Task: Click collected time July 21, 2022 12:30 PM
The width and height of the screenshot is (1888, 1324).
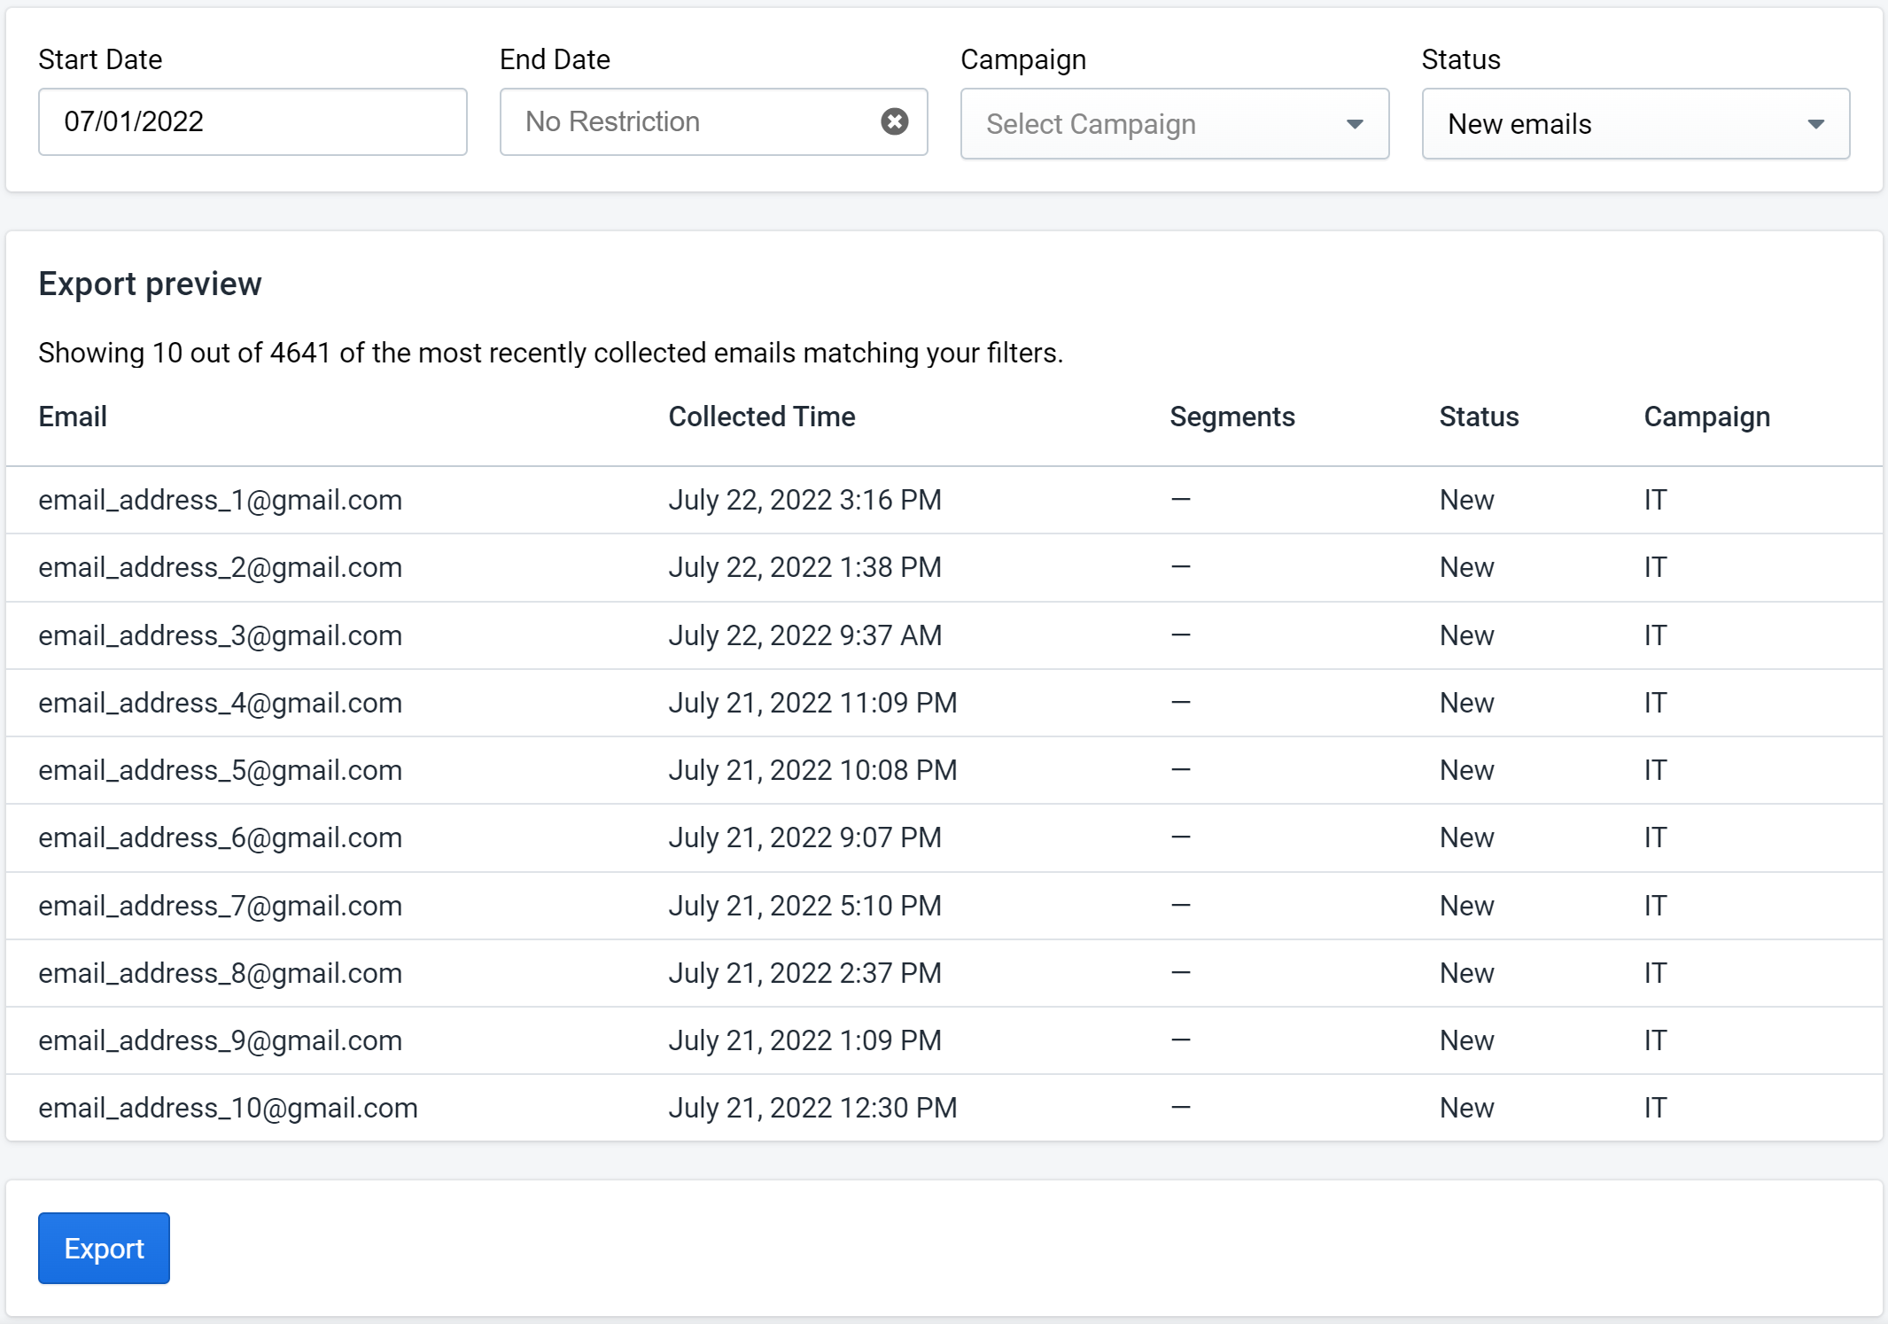Action: click(812, 1108)
